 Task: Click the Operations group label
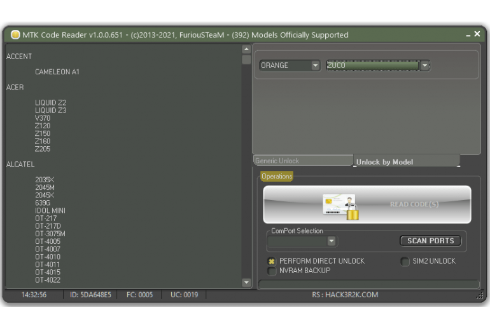tap(277, 177)
